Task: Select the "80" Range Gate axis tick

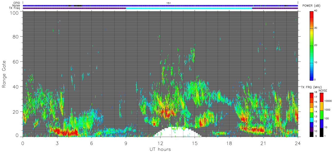Action: click(x=16, y=36)
